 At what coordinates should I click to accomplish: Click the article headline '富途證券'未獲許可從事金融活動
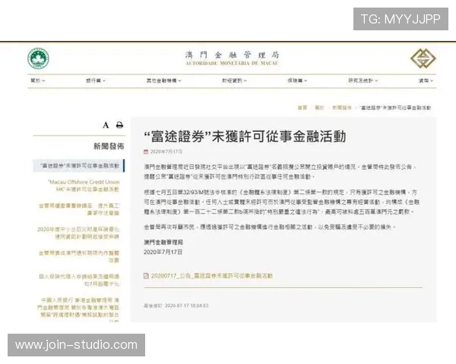click(x=245, y=136)
